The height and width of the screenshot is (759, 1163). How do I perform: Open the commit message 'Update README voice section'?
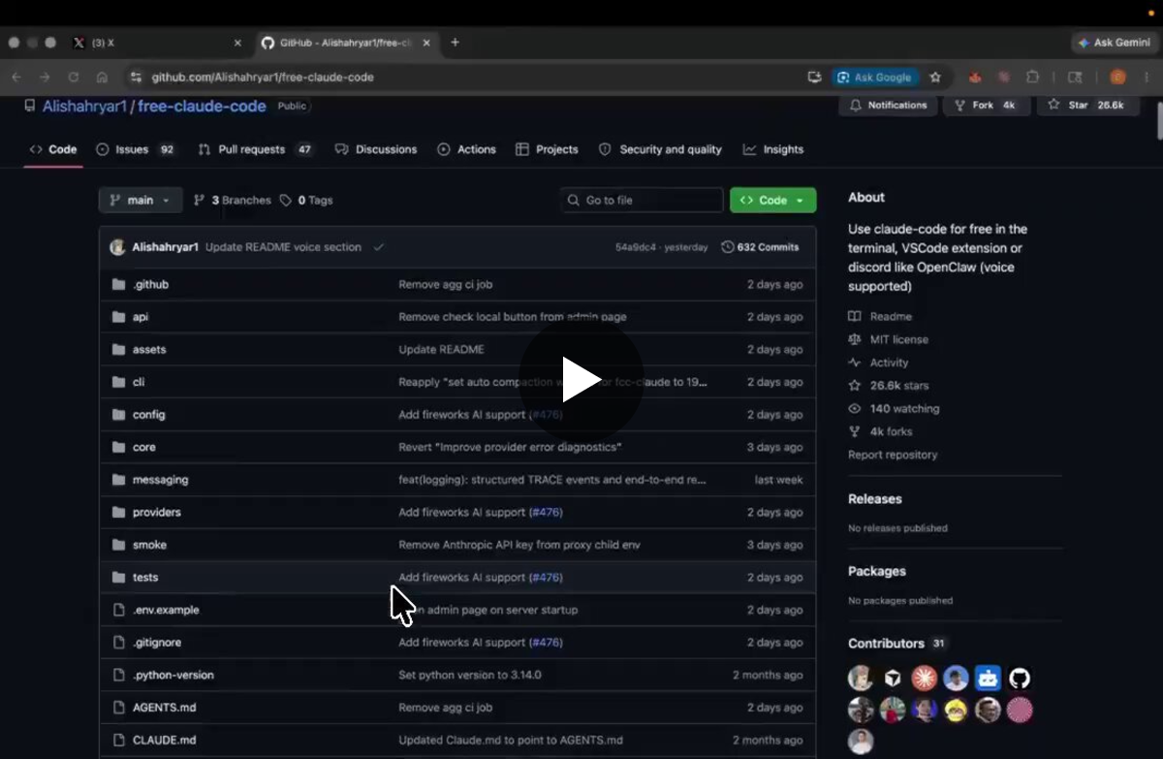pyautogui.click(x=283, y=247)
